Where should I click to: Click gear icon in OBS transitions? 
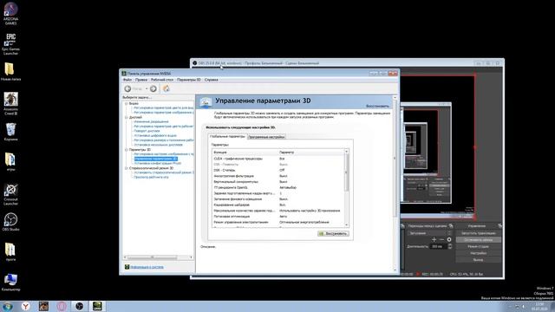coord(449,239)
